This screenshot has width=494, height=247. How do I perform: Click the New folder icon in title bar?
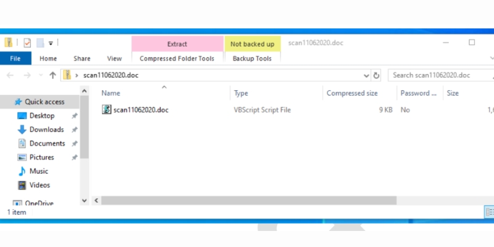(40, 43)
